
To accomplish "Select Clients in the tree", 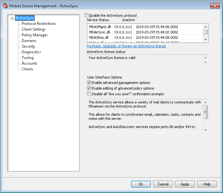I will [27, 69].
